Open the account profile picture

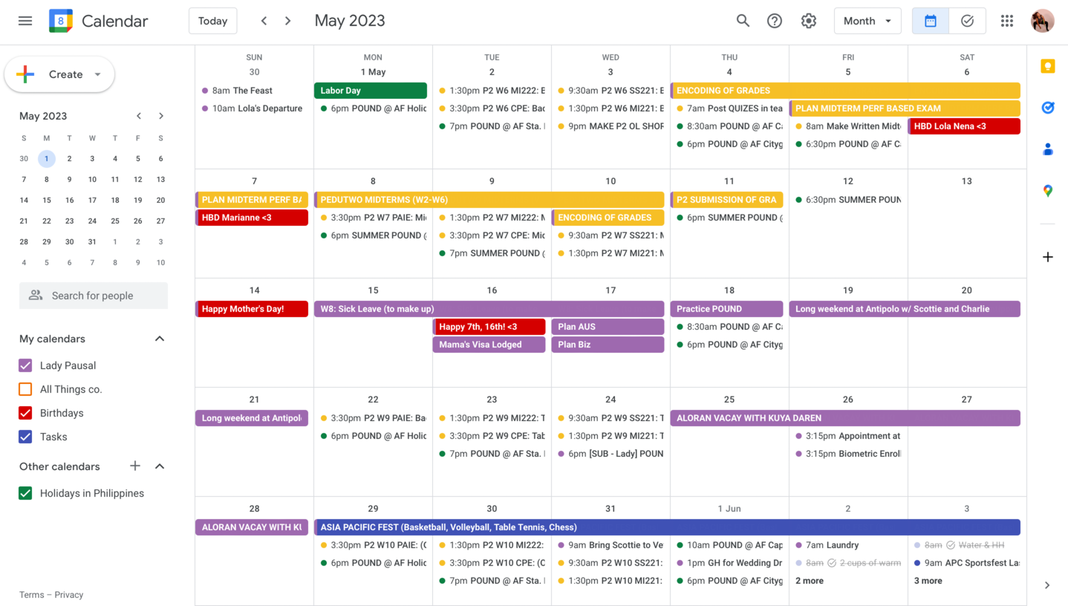coord(1043,21)
